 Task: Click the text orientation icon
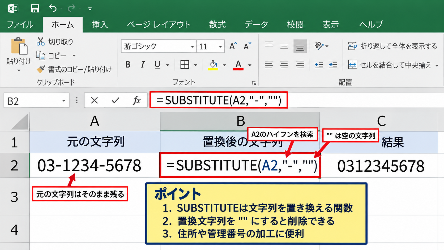[x=319, y=46]
